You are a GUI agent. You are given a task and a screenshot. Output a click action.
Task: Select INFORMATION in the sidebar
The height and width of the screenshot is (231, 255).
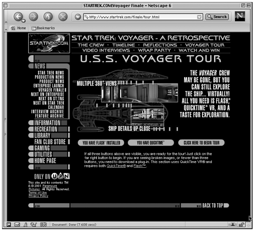pos(47,123)
